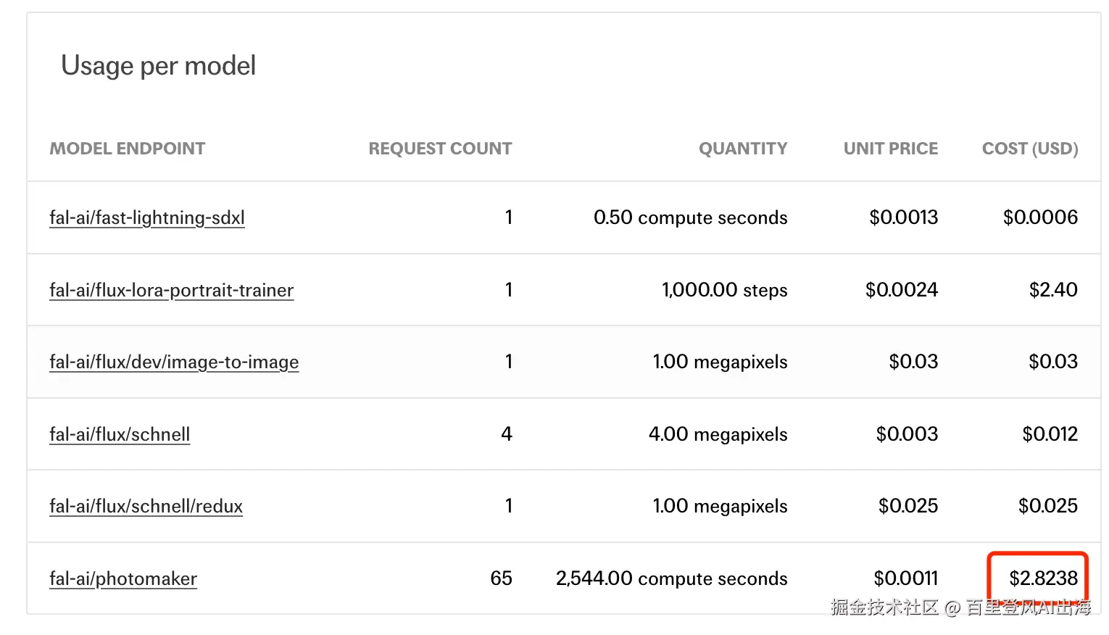Open the fal-ai/flux-lora-portrait-trainer link

[171, 290]
